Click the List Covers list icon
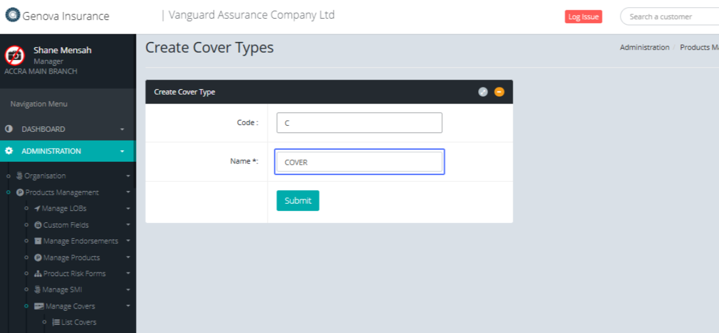719x333 pixels. pyautogui.click(x=56, y=322)
